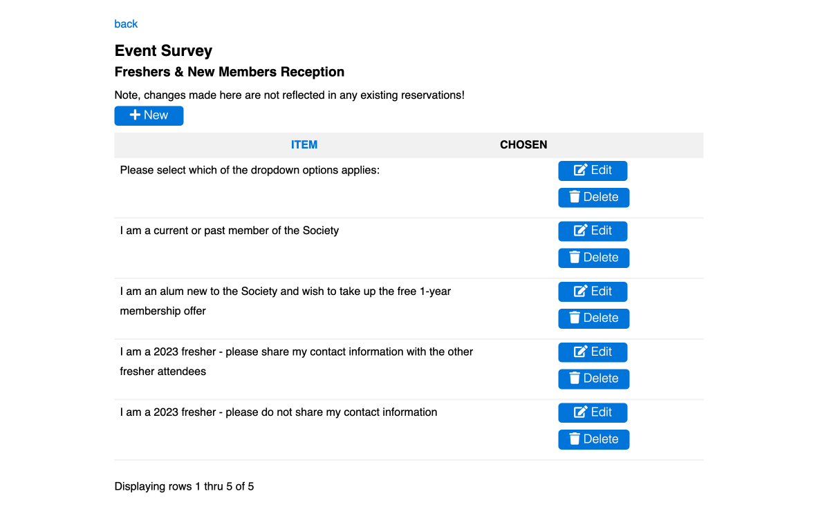Image resolution: width=818 pixels, height=527 pixels.
Task: Click pencil icon for dropdown options row
Action: pos(581,170)
